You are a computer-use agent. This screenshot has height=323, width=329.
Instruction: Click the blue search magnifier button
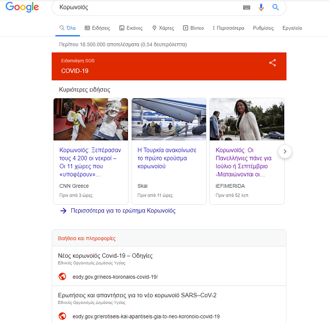click(276, 7)
